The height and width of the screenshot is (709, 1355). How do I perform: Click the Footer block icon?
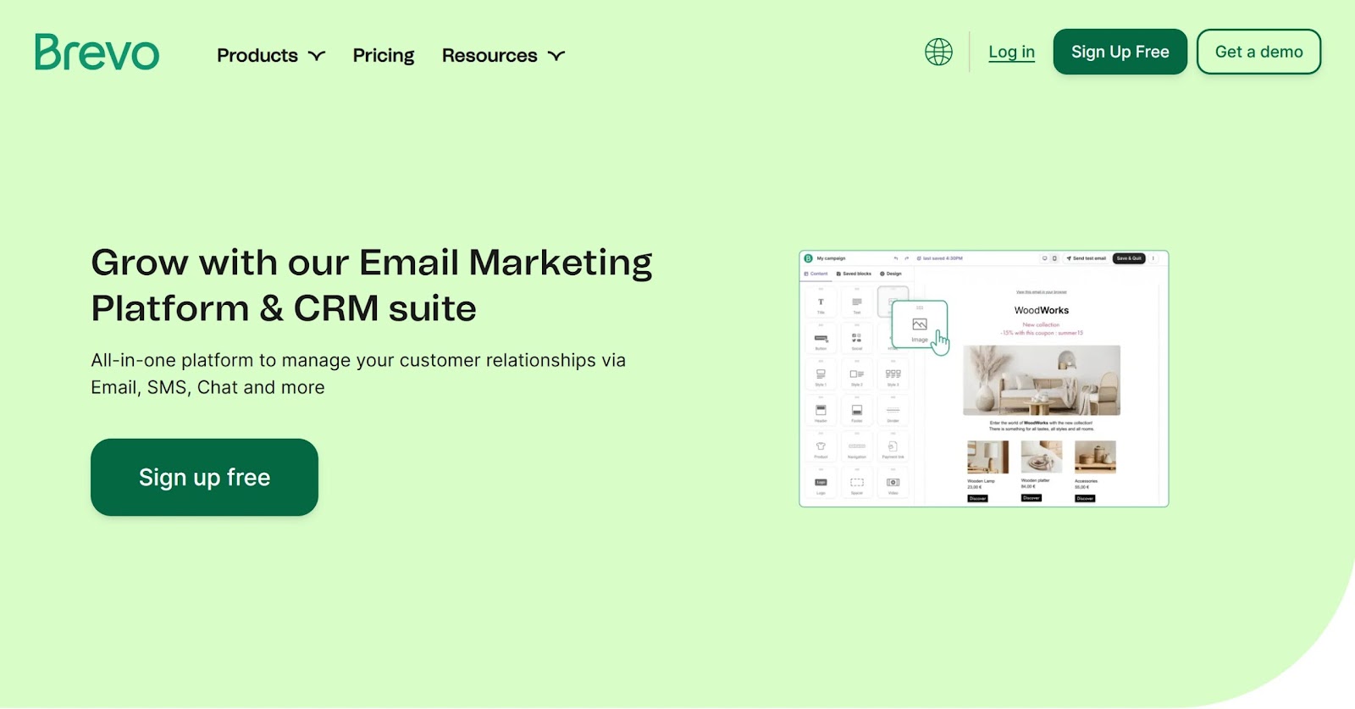click(857, 411)
